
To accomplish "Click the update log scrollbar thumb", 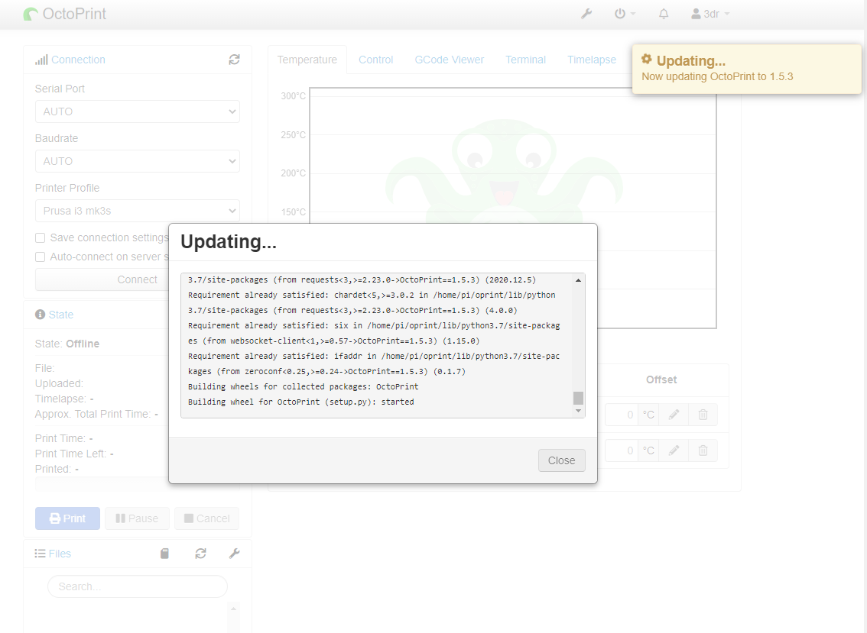I will (x=578, y=399).
